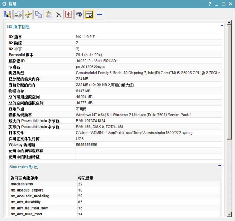
Task: Select the mechanisms row
Action: pos(22,184)
